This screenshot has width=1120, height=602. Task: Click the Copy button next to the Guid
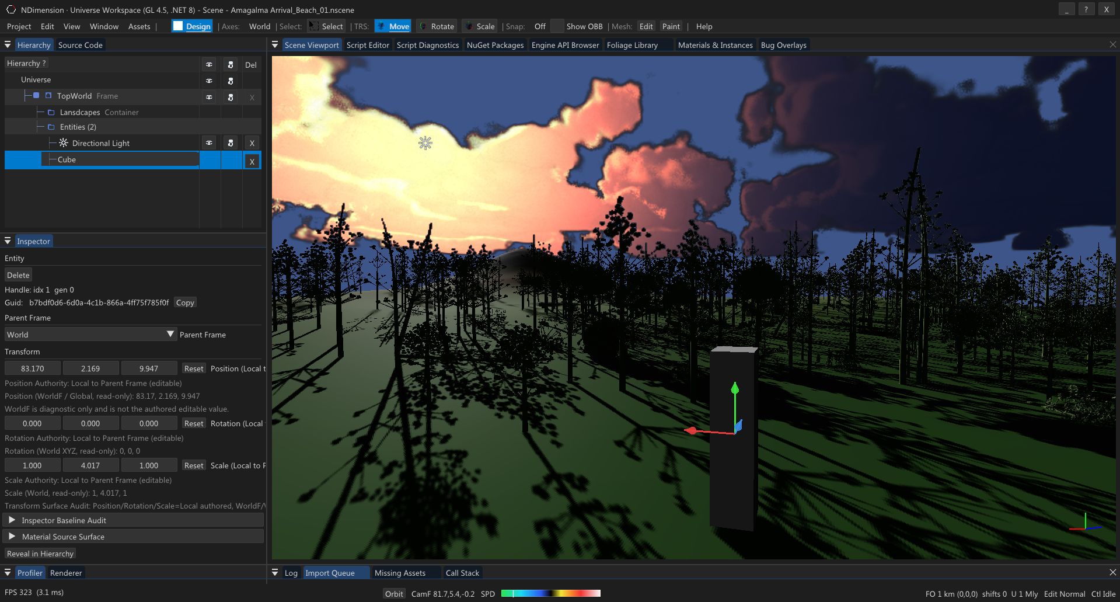point(184,302)
